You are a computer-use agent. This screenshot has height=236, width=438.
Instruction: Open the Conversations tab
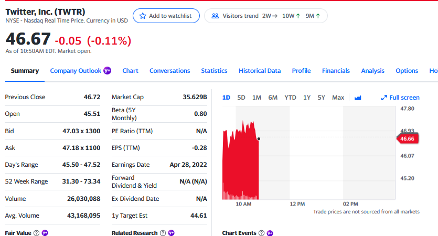pyautogui.click(x=170, y=71)
